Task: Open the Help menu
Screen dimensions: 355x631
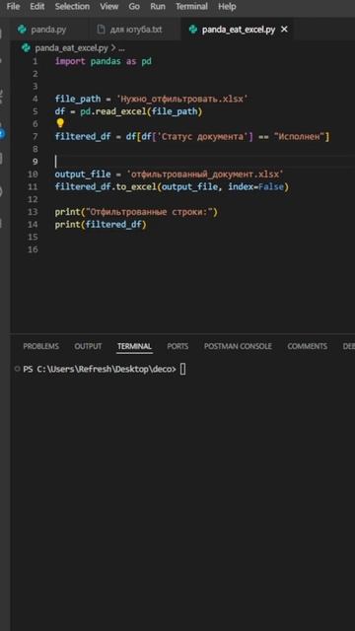Action: (227, 7)
